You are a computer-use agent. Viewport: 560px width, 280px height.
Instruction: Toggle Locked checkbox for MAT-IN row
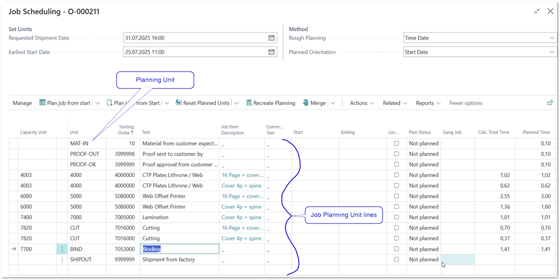(x=396, y=143)
